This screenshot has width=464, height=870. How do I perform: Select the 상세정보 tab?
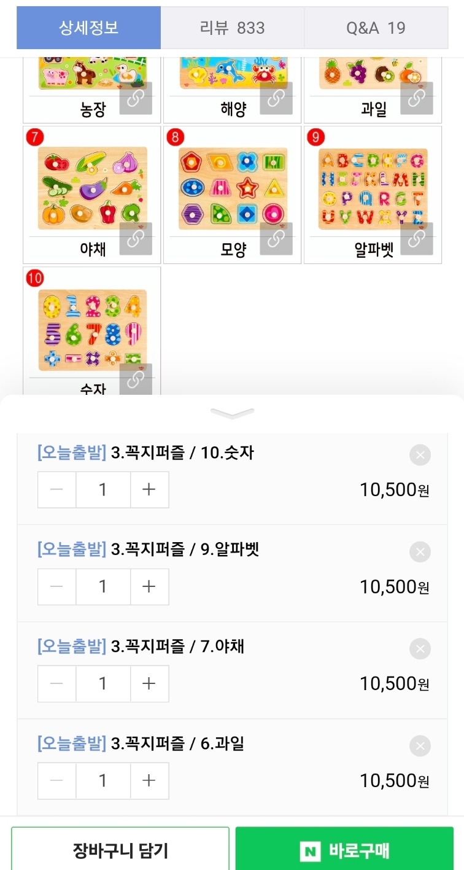coord(89,28)
